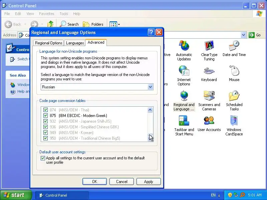The height and width of the screenshot is (200, 267).
Task: Click the question mark help button in dialog
Action: (x=151, y=32)
